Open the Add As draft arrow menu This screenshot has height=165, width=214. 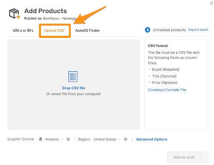(x=204, y=157)
